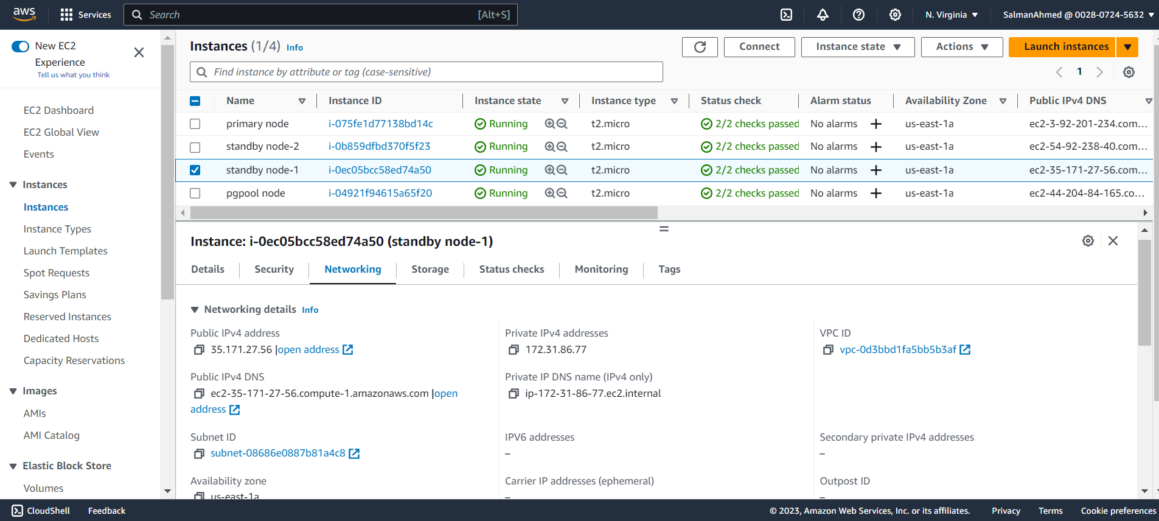Image resolution: width=1159 pixels, height=521 pixels.
Task: Toggle the New EC2 Experience switch
Action: click(20, 46)
